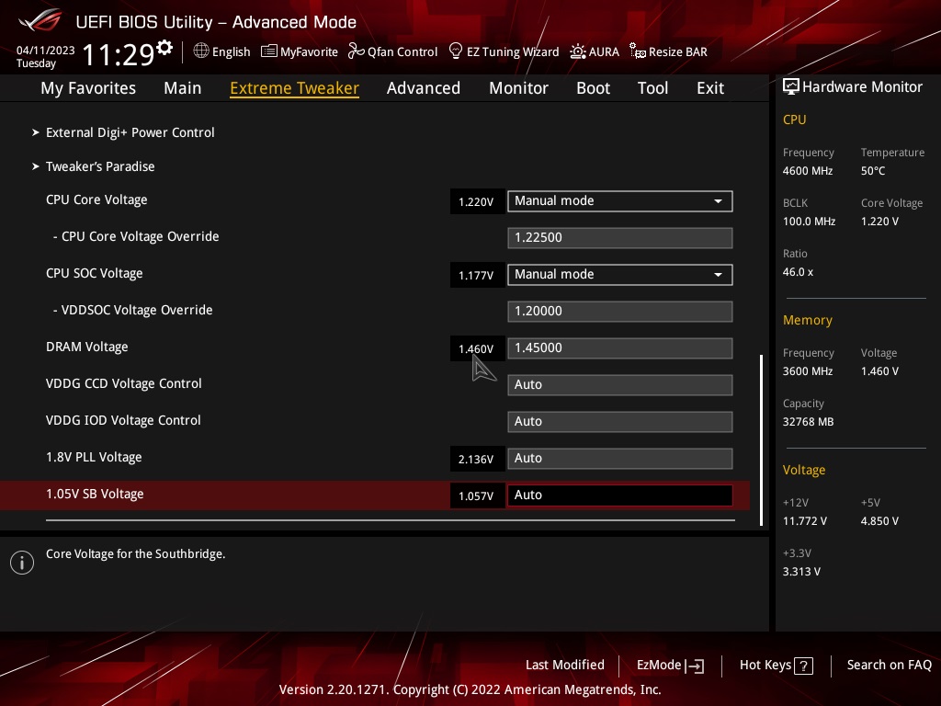Select the Extreme Tweaker tab
This screenshot has height=706, width=941.
pyautogui.click(x=295, y=88)
